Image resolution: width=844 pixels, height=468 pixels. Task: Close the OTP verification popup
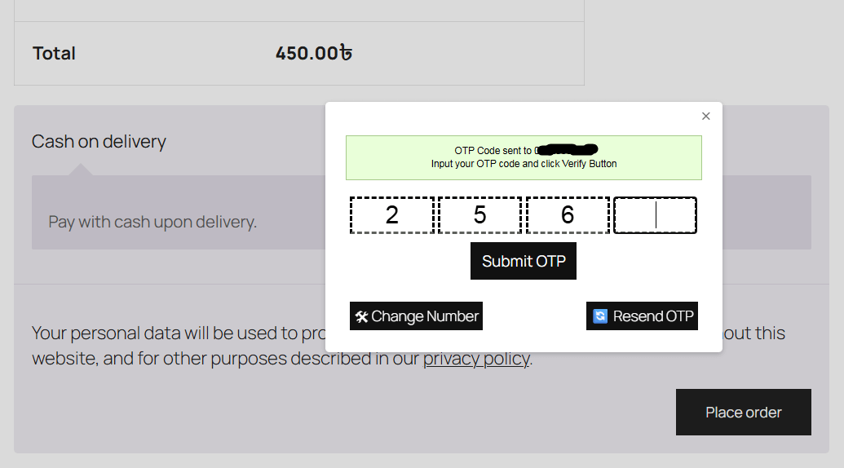point(706,116)
